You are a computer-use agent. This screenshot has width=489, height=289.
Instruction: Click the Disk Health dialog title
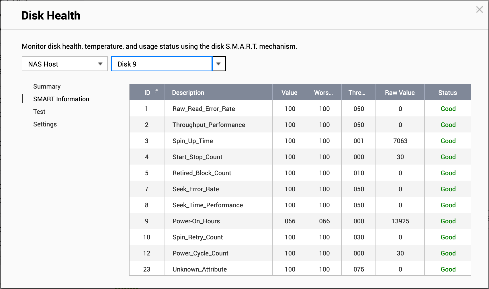pyautogui.click(x=51, y=15)
